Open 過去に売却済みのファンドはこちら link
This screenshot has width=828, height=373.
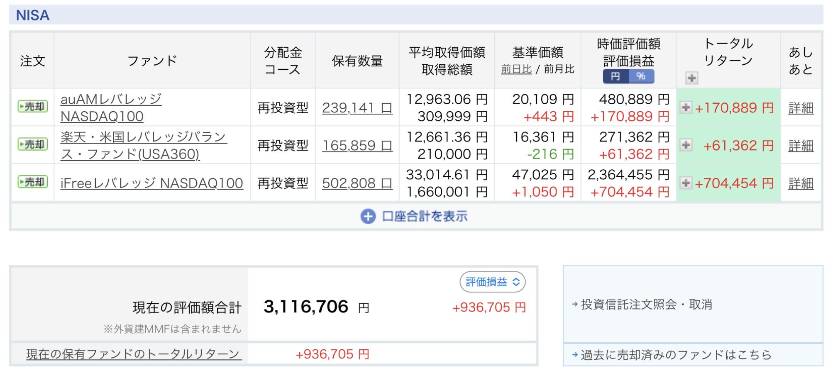tap(676, 355)
